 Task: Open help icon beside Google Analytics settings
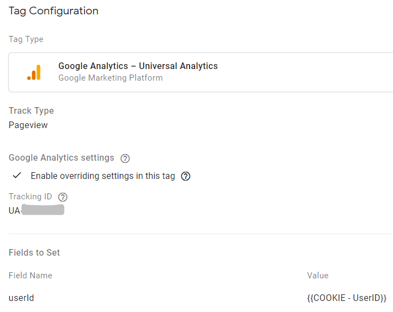(125, 158)
